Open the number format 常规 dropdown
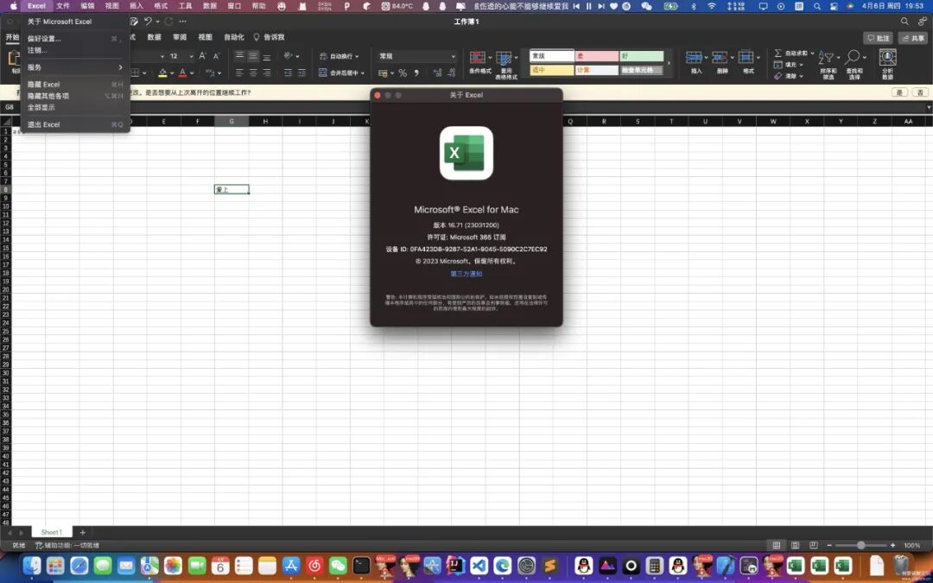Screen dimensions: 933x583 [453, 56]
